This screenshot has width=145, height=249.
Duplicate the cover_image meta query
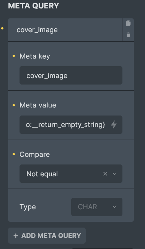pyautogui.click(x=128, y=23)
